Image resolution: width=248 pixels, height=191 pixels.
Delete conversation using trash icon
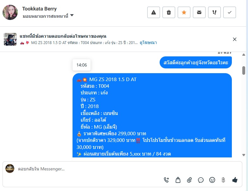[x=169, y=12]
